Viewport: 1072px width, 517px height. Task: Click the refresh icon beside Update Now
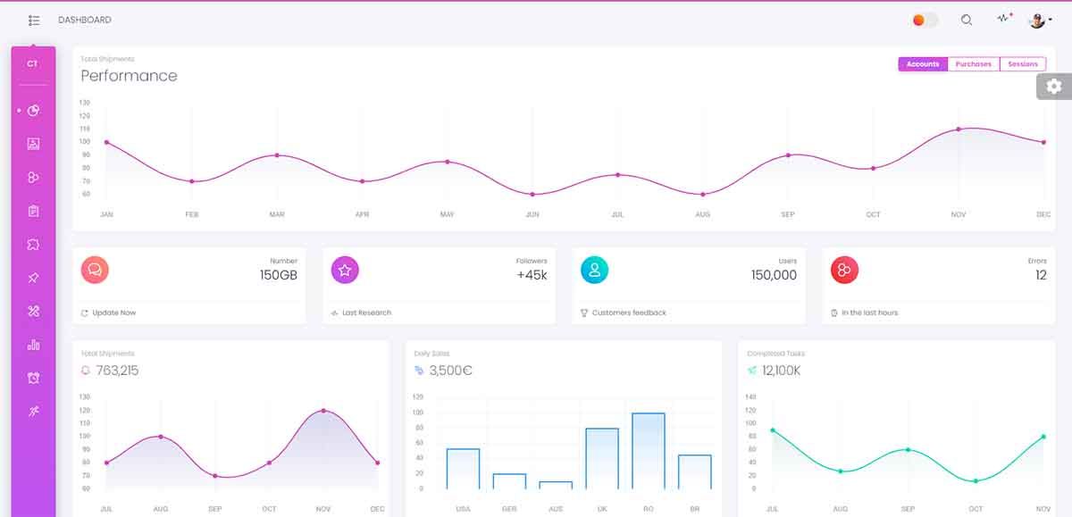pyautogui.click(x=85, y=313)
